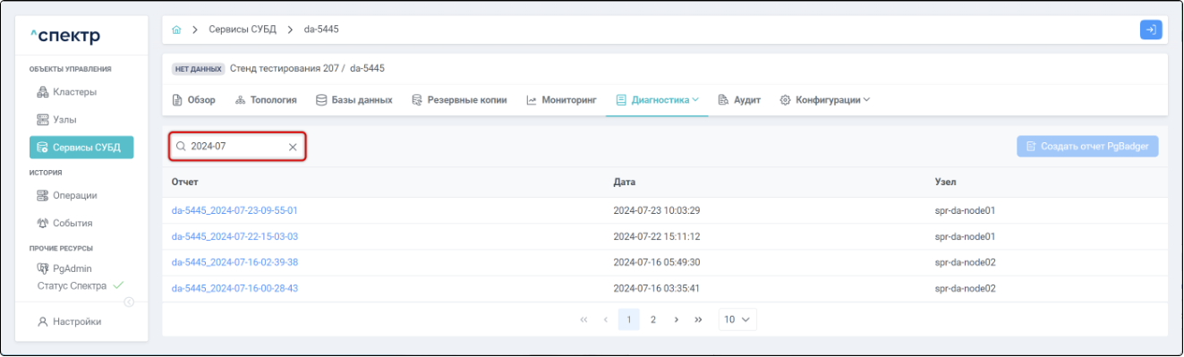
Task: Expand the Конфигурации dropdown menu
Action: pos(825,100)
